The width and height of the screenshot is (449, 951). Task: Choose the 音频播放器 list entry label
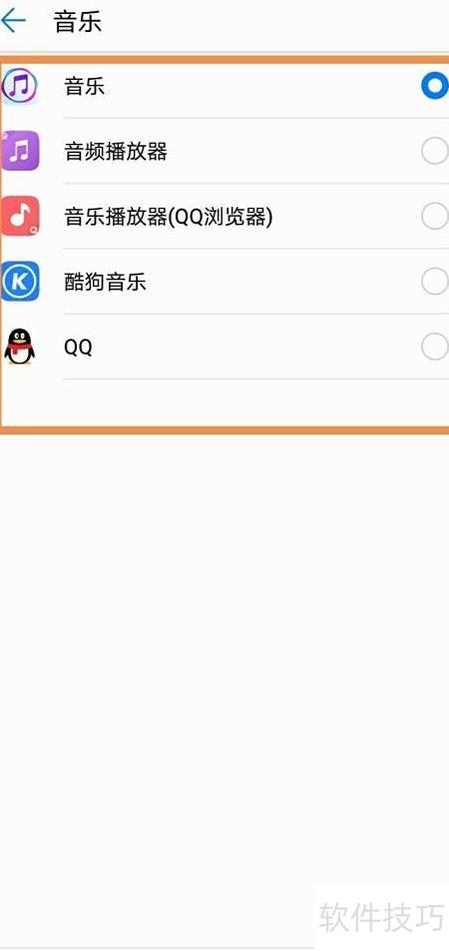point(116,152)
